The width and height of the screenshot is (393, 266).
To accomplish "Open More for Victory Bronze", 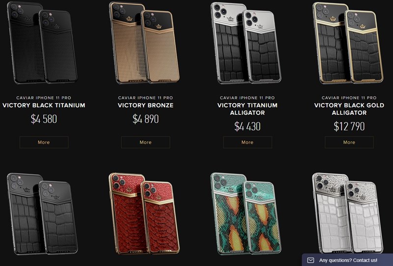I will [x=145, y=142].
